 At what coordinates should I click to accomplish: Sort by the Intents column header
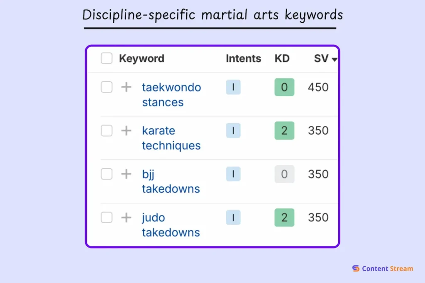click(x=243, y=58)
